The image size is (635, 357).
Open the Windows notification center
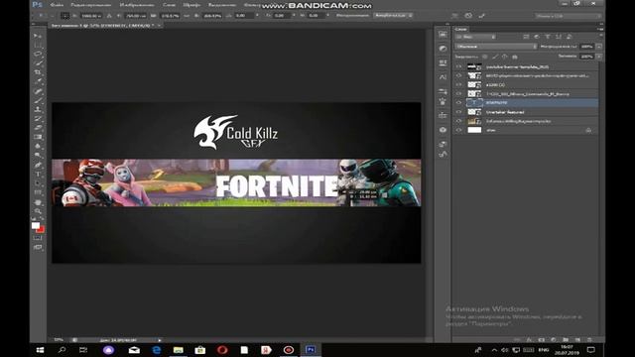[x=591, y=350]
